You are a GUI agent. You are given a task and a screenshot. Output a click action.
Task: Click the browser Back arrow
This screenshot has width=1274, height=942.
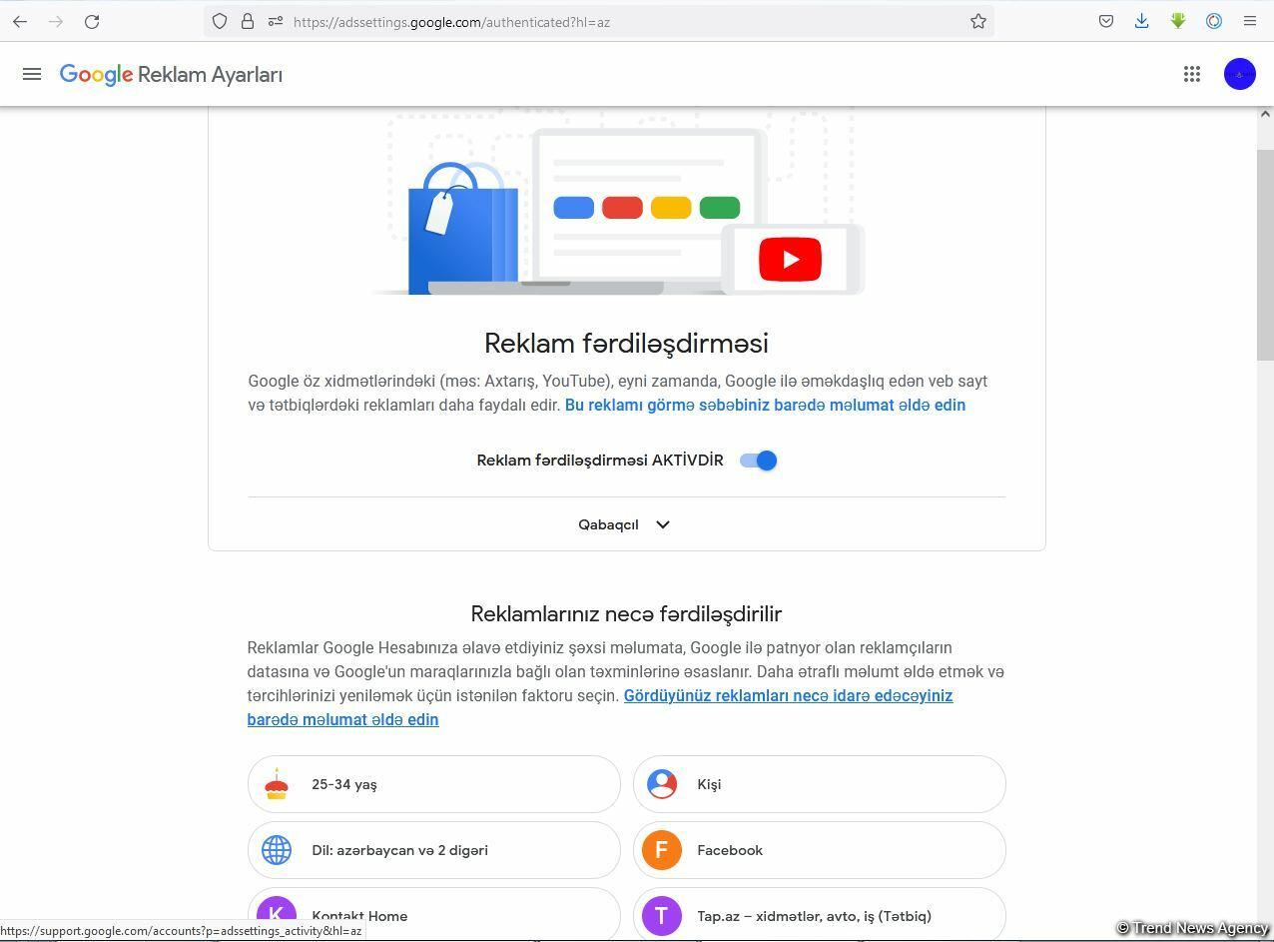20,21
